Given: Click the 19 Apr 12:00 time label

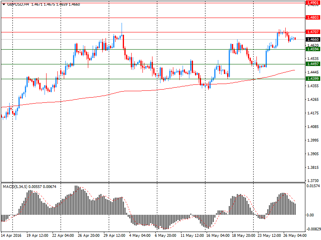Looking at the screenshot, I should pyautogui.click(x=37, y=236).
